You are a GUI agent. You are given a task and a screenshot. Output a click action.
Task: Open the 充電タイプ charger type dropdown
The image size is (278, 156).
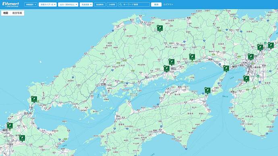[48, 4]
